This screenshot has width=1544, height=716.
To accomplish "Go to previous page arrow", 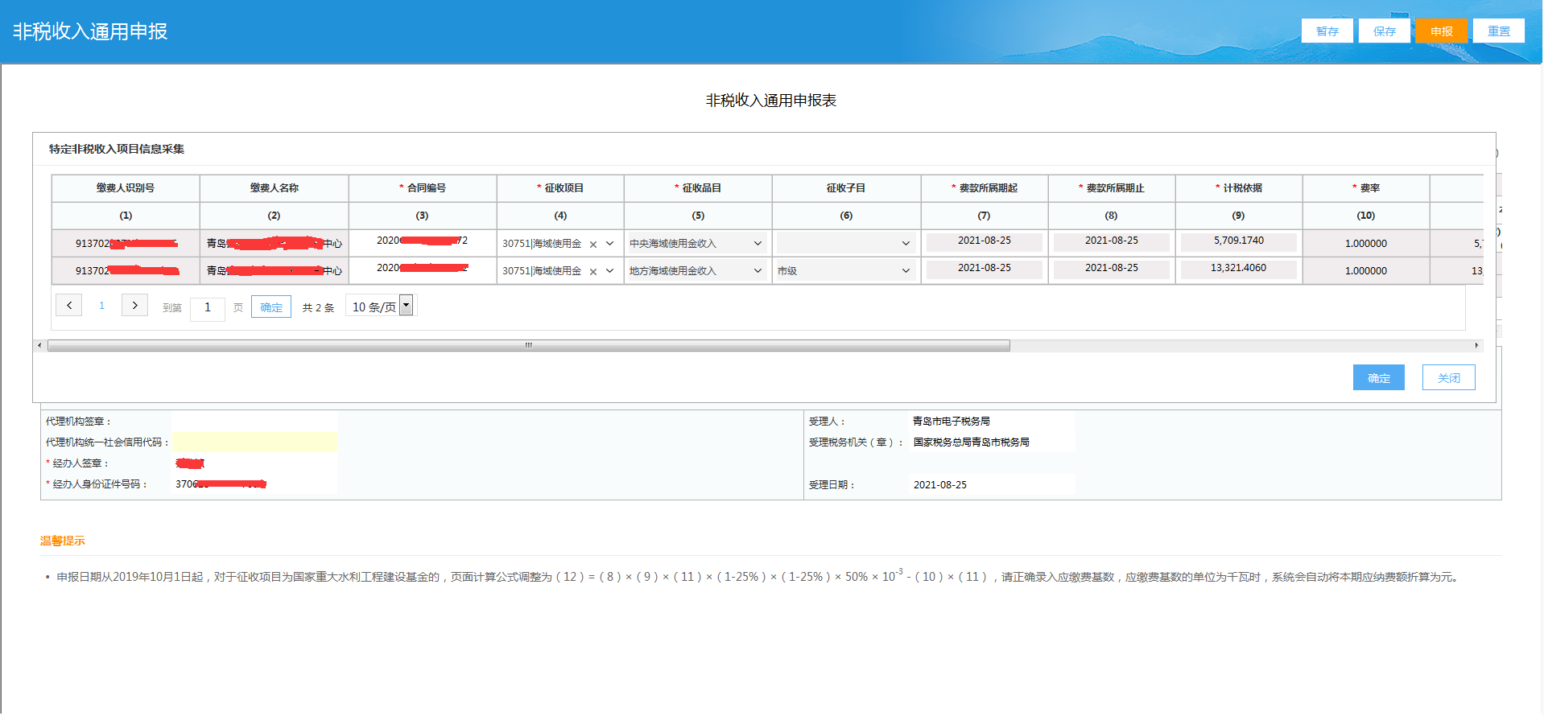I will coord(69,306).
